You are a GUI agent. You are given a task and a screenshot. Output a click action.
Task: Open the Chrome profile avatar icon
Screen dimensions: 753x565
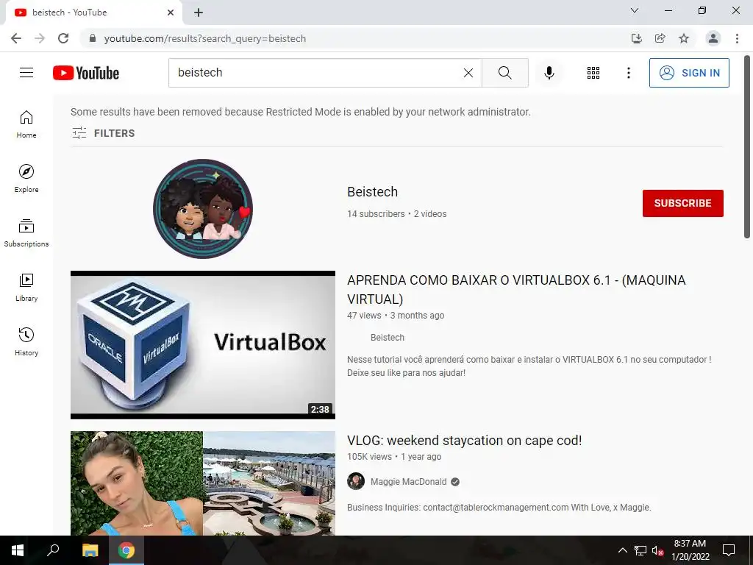tap(713, 38)
